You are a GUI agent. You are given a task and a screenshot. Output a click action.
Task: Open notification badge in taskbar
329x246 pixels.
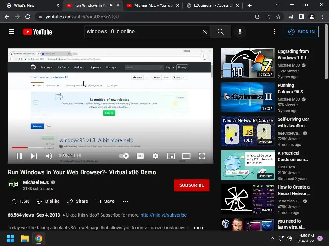(320, 238)
